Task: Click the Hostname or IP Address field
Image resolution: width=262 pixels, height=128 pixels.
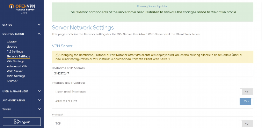Action: 153,73
